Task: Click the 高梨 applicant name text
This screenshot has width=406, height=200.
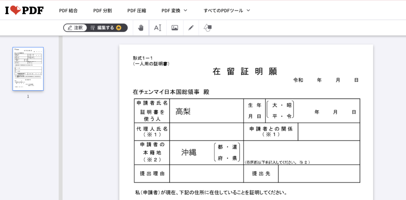Action: click(183, 111)
